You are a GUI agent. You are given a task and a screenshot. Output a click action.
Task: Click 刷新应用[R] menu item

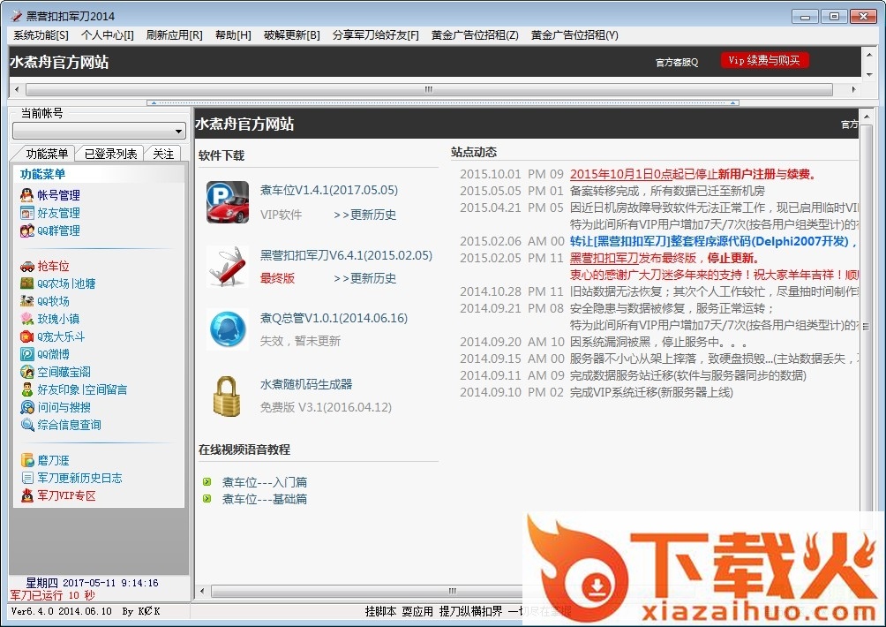coord(174,35)
